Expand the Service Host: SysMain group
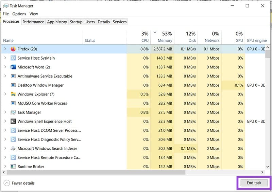The height and width of the screenshot is (192, 272). [x=5, y=58]
